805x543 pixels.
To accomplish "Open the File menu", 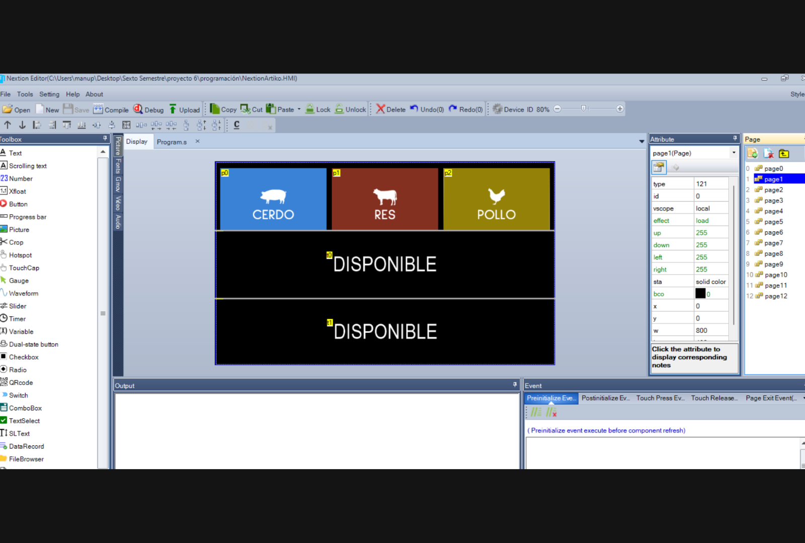I will pyautogui.click(x=6, y=94).
